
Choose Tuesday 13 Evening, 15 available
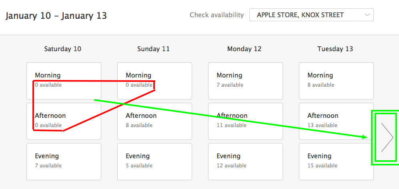tap(336, 161)
